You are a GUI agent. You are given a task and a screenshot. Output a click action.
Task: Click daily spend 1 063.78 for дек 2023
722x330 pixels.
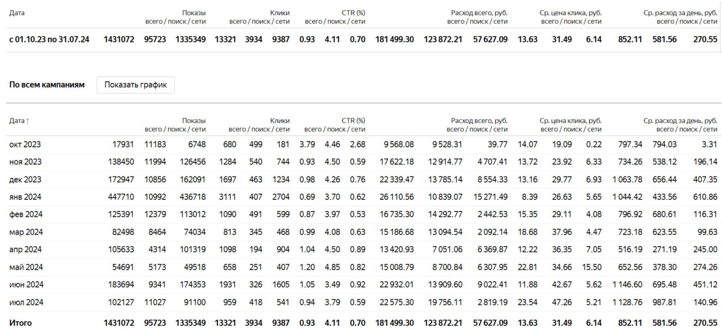(627, 179)
